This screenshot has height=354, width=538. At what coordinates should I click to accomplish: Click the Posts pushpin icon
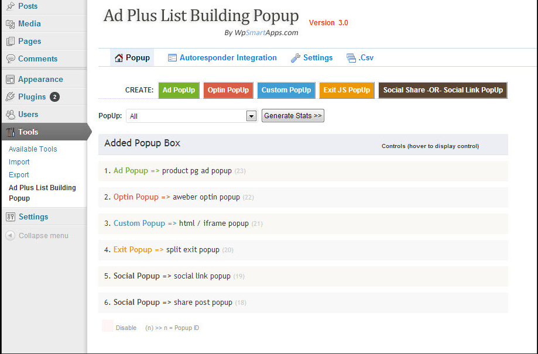click(11, 6)
